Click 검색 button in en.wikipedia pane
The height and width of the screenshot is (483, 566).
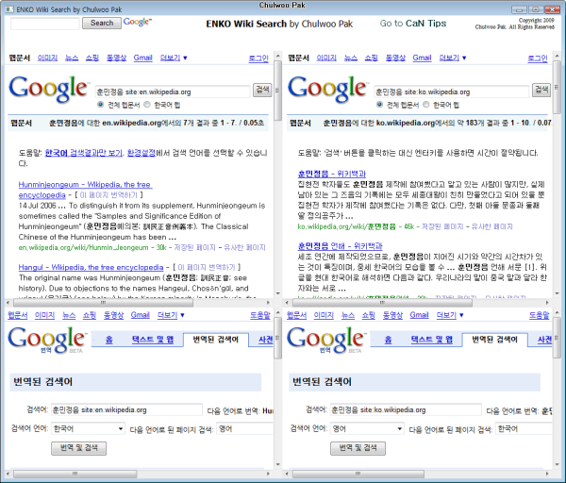click(262, 90)
